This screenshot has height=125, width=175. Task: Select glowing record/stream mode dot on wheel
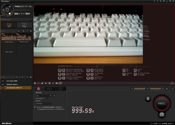(10, 14)
